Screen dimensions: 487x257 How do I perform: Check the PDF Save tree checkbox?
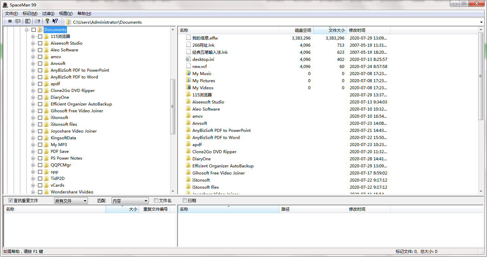pyautogui.click(x=40, y=151)
